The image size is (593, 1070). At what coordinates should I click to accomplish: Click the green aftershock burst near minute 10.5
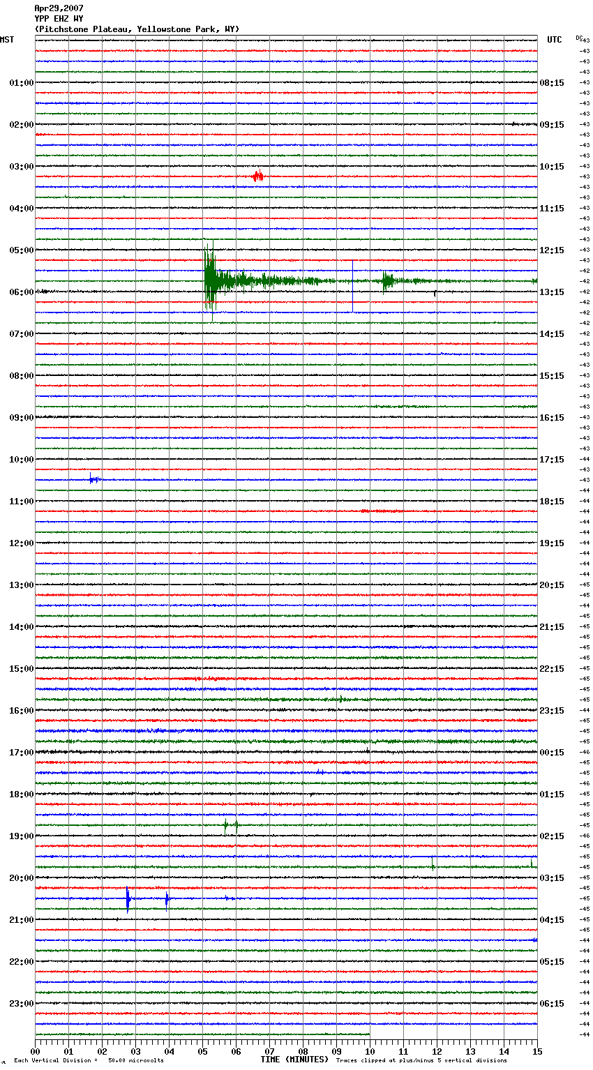coord(388,281)
